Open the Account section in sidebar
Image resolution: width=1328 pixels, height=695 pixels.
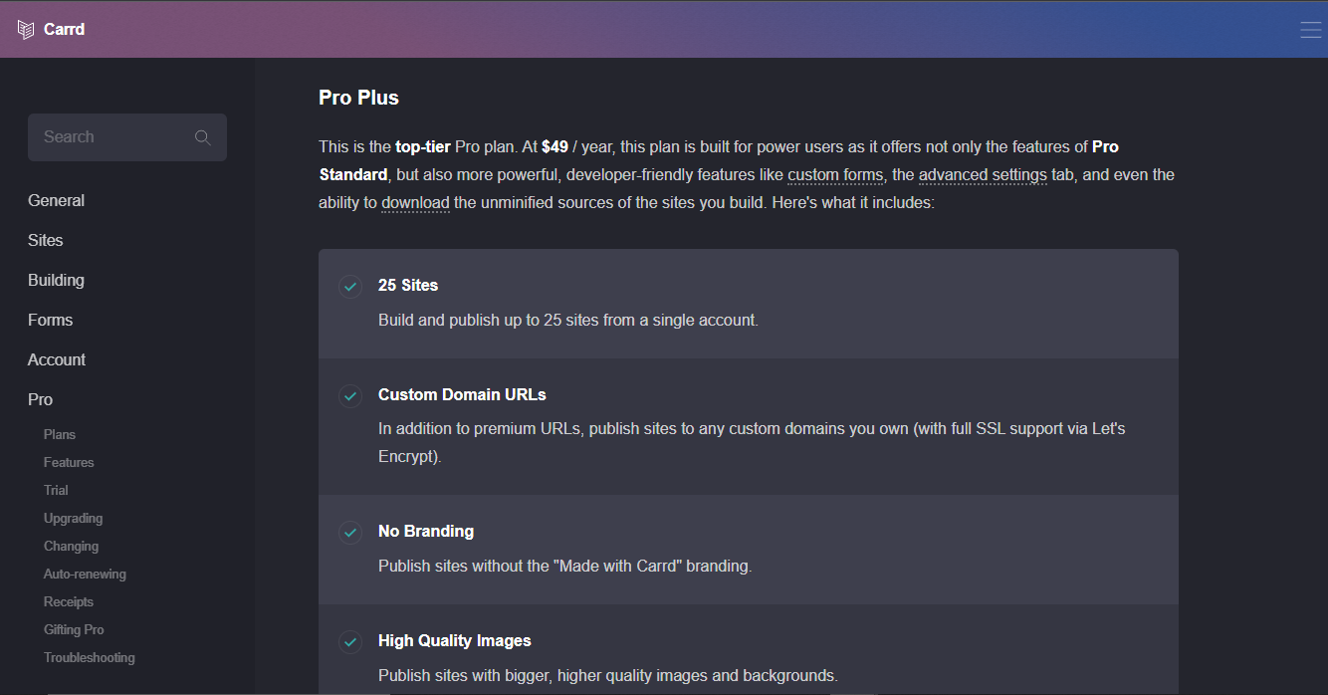(57, 359)
